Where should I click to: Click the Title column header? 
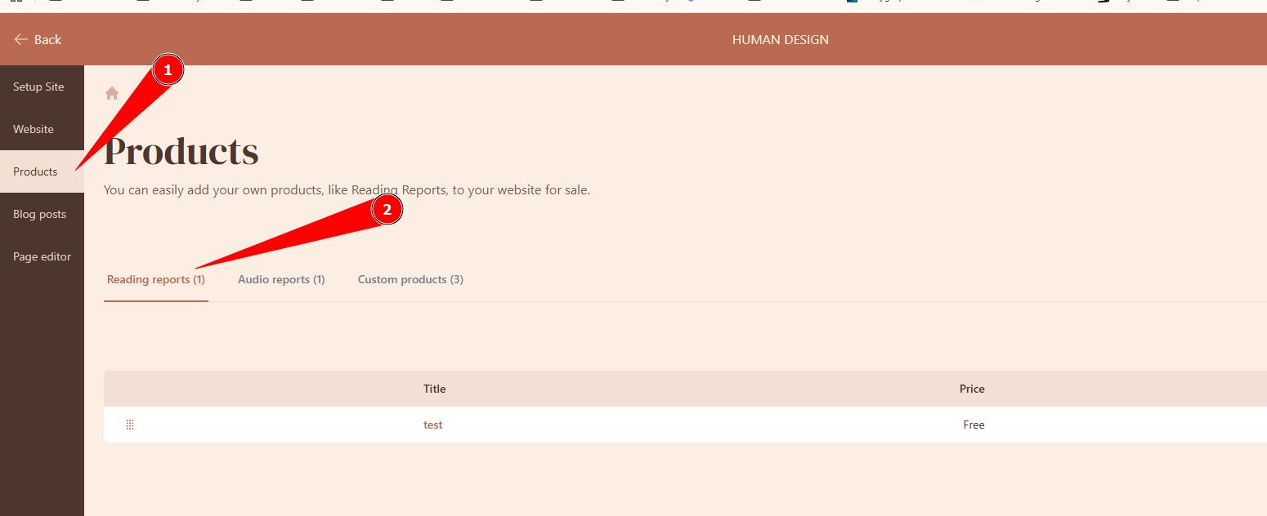[x=434, y=389]
